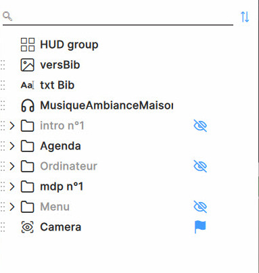Expand the Agenda folder chevron
The image size is (259, 273).
[12, 146]
